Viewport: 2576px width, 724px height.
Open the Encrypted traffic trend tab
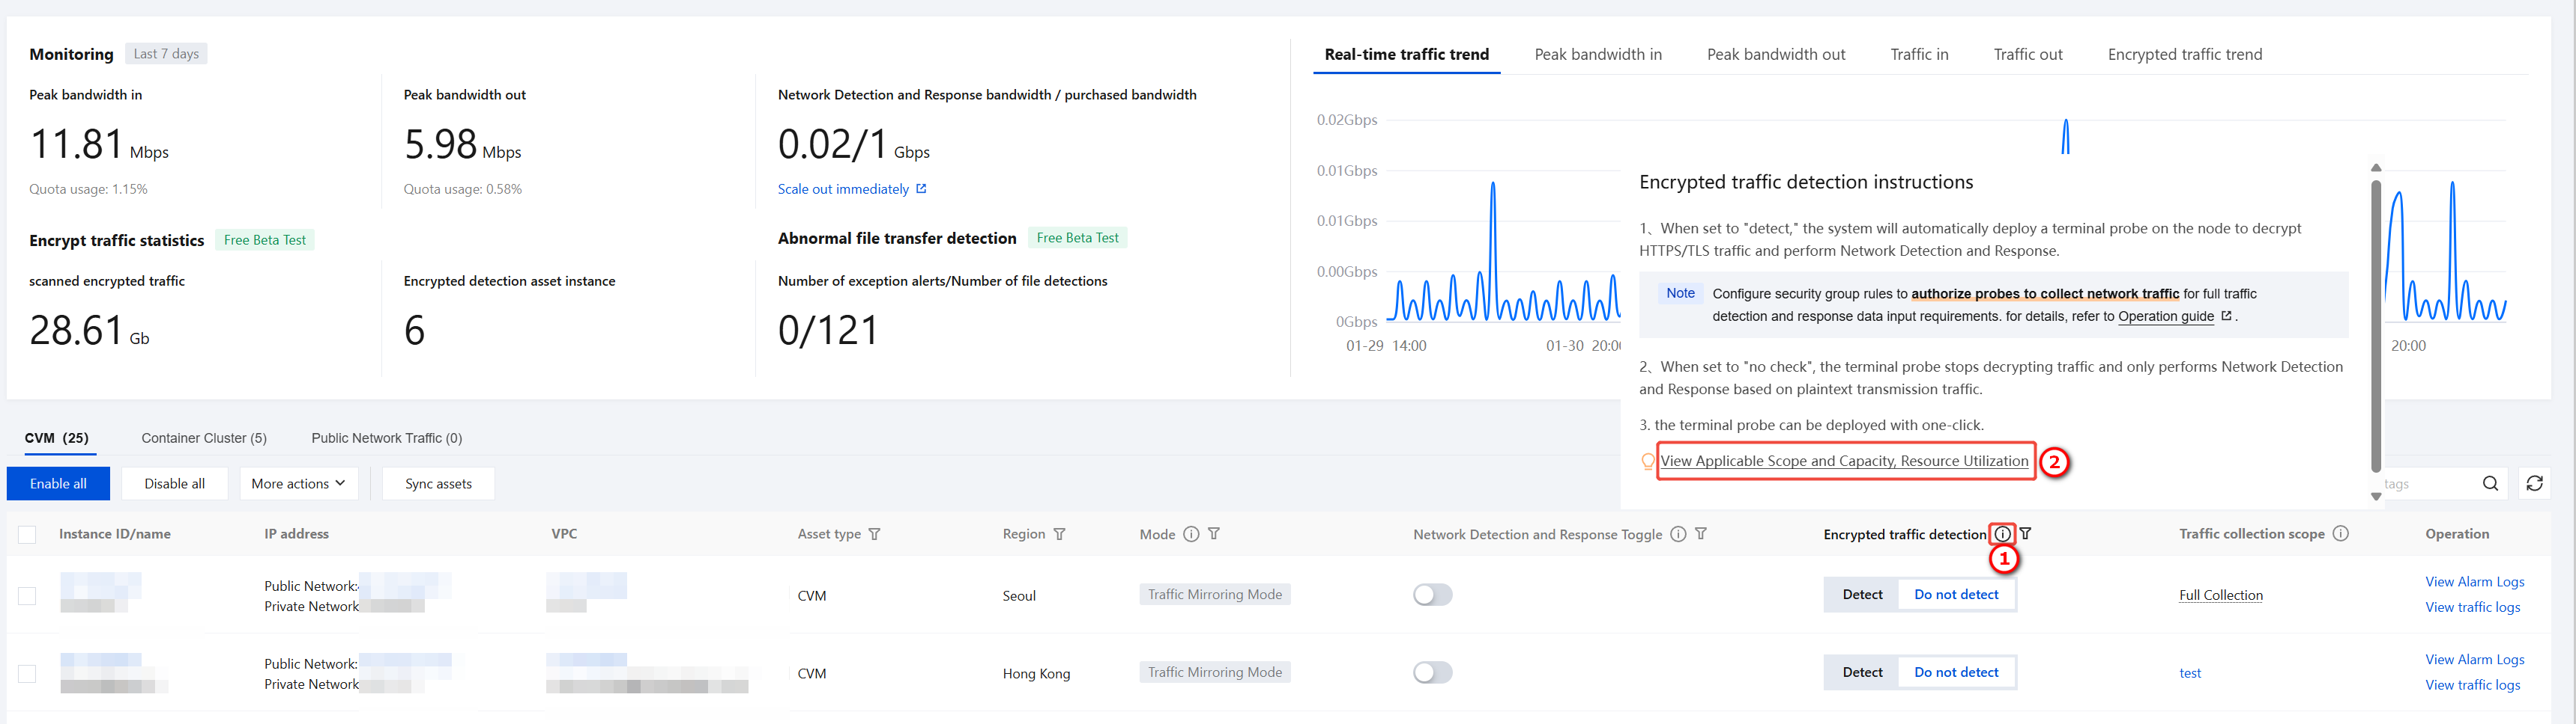pyautogui.click(x=2184, y=55)
